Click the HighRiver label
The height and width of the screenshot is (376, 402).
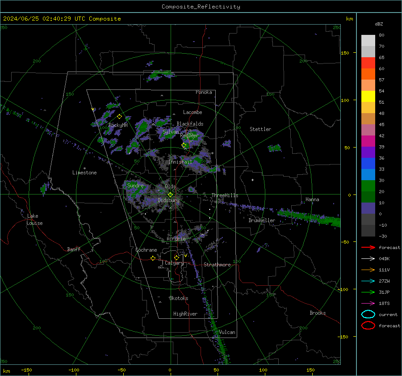coord(185,314)
